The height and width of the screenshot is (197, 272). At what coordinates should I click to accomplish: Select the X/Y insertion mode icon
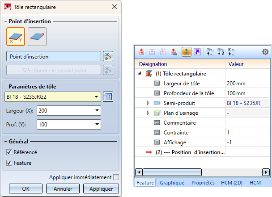pos(16,36)
